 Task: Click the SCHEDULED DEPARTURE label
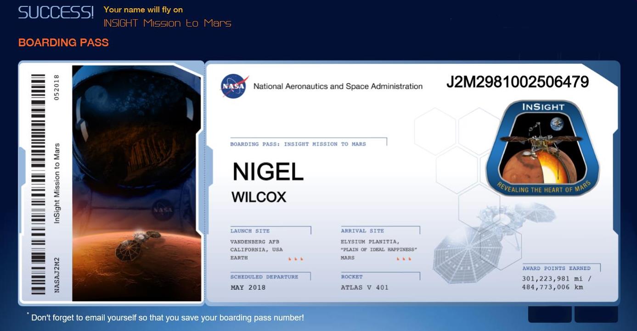264,277
